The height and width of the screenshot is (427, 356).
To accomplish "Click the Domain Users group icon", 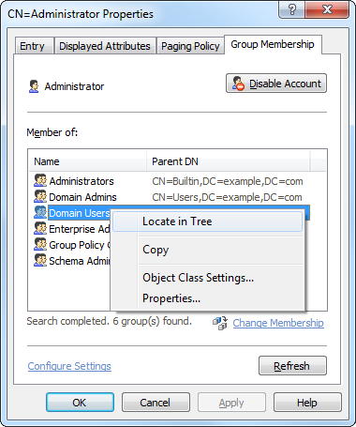I will [40, 213].
